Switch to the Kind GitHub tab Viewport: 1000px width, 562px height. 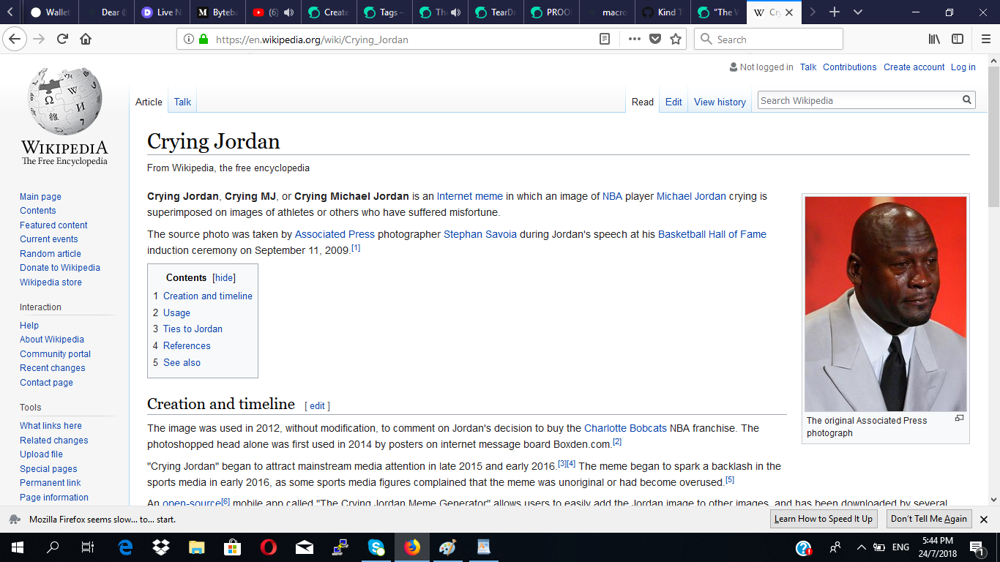tap(663, 12)
